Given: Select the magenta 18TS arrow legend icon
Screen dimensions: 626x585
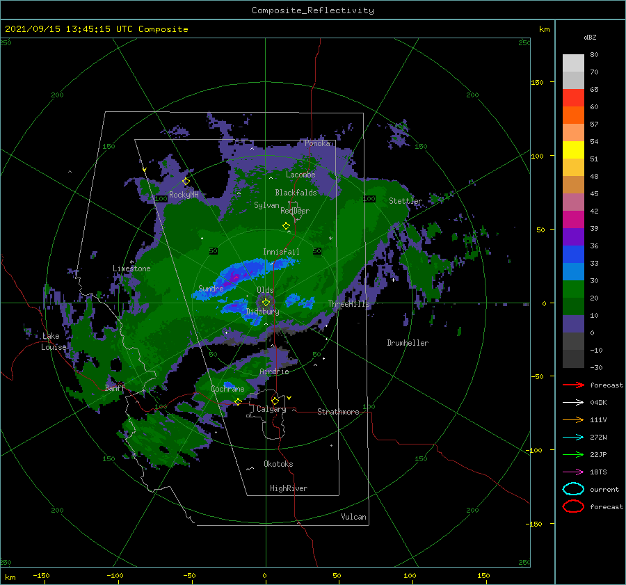Looking at the screenshot, I should (573, 472).
